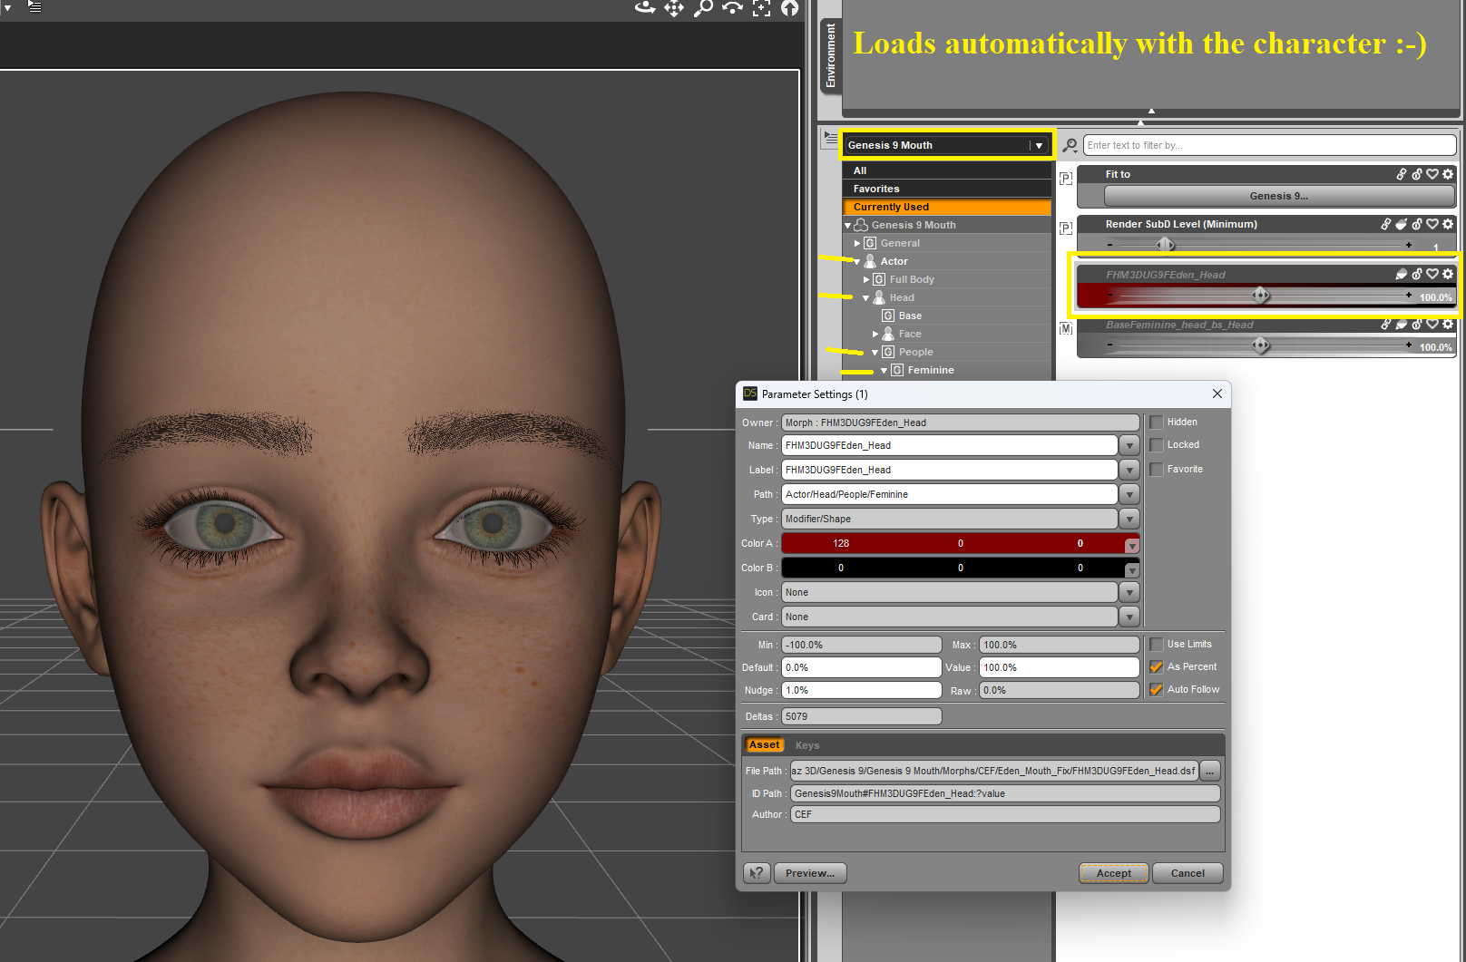Click the Preview... button
The width and height of the screenshot is (1466, 962).
(809, 873)
